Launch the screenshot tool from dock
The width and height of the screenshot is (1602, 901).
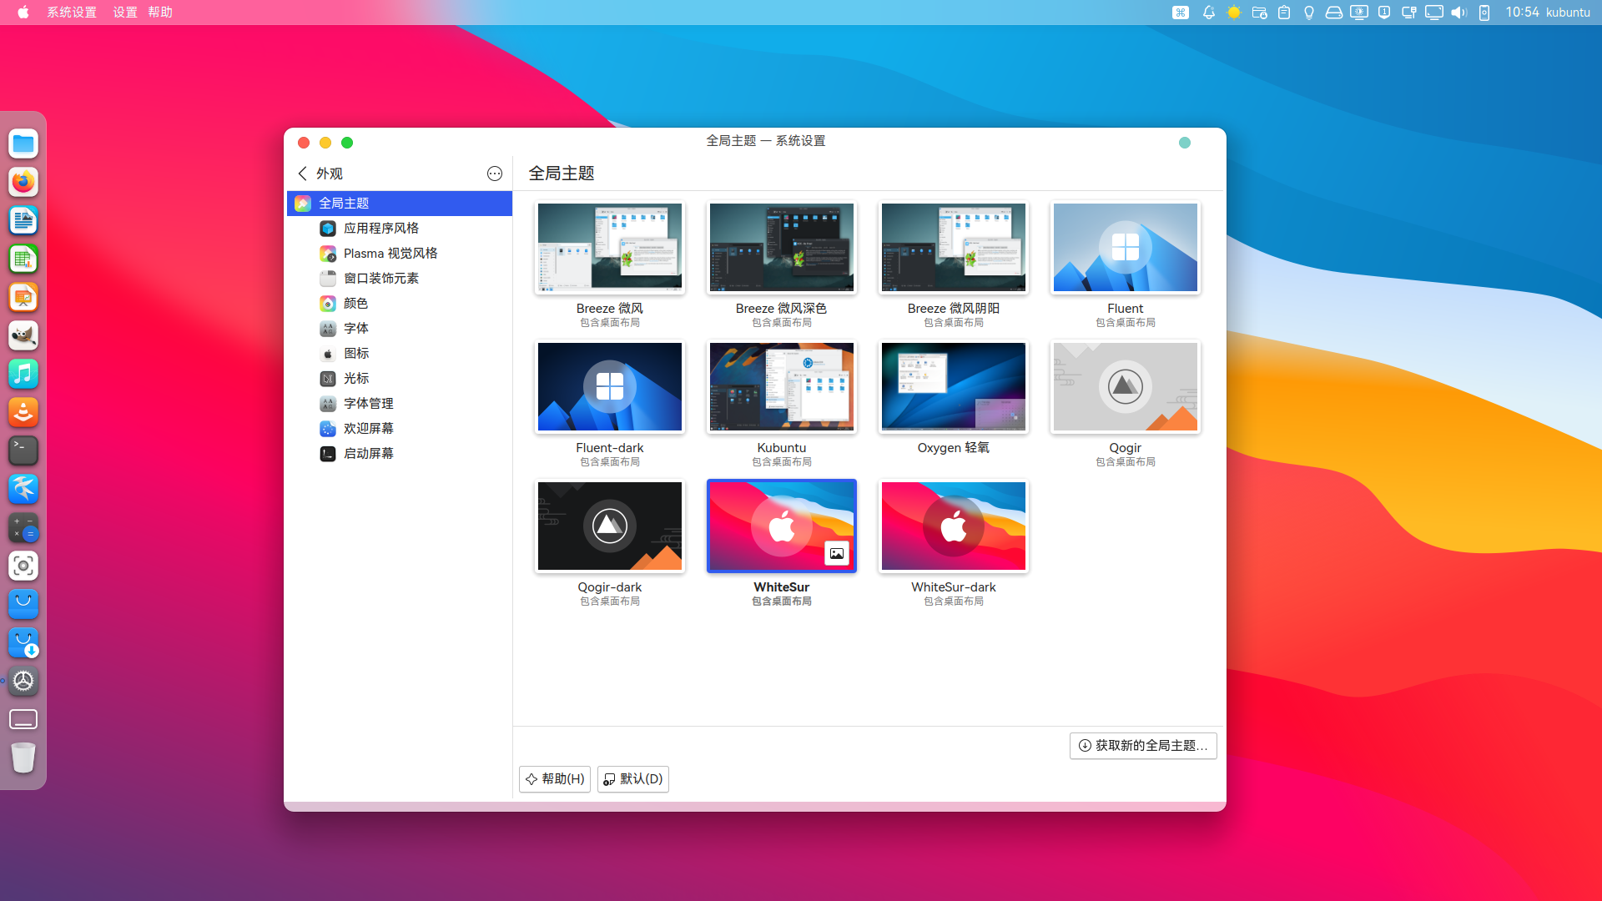pyautogui.click(x=23, y=566)
